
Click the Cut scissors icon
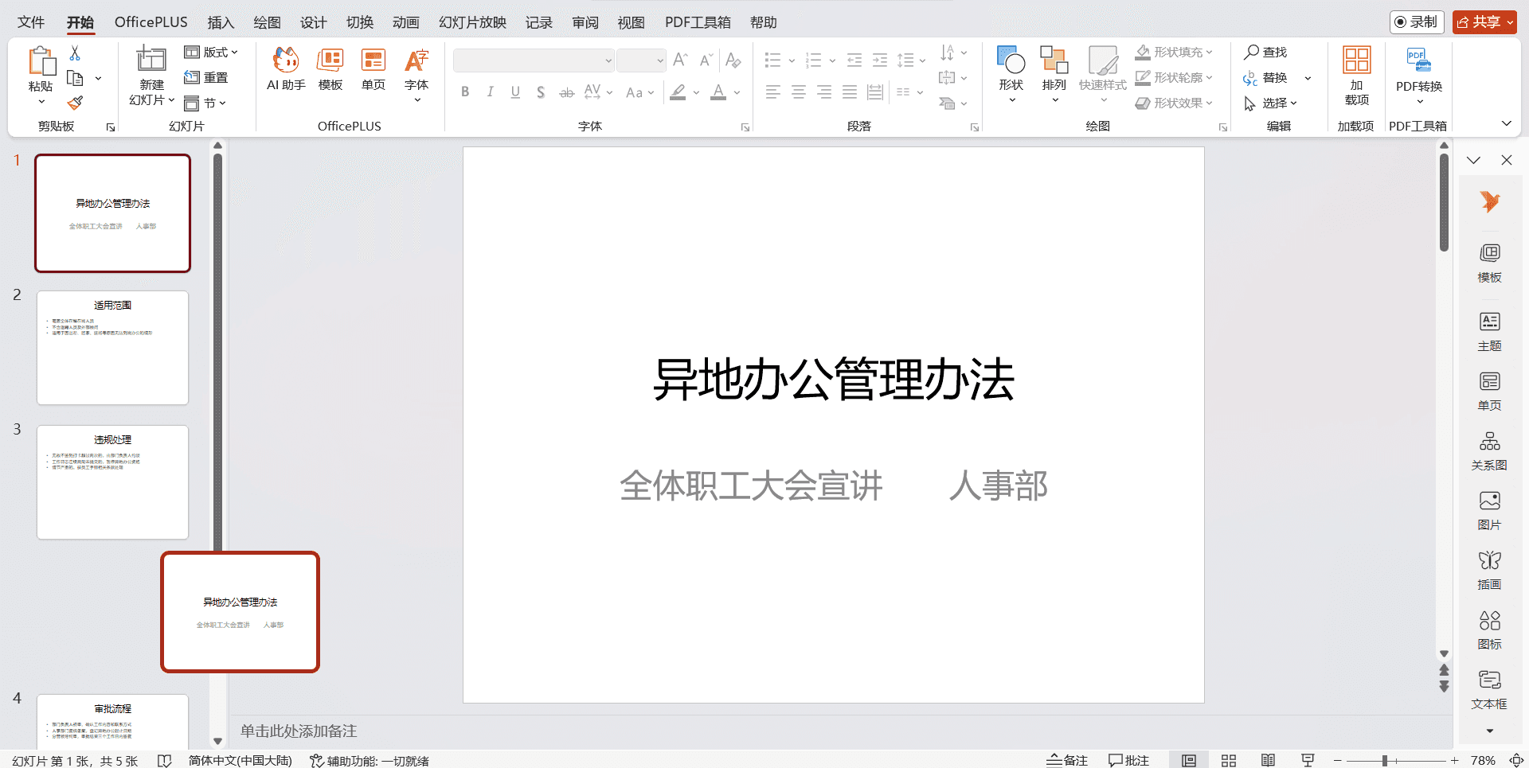[x=75, y=53]
